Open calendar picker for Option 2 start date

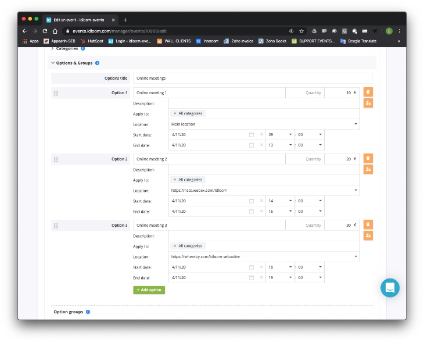click(x=251, y=201)
